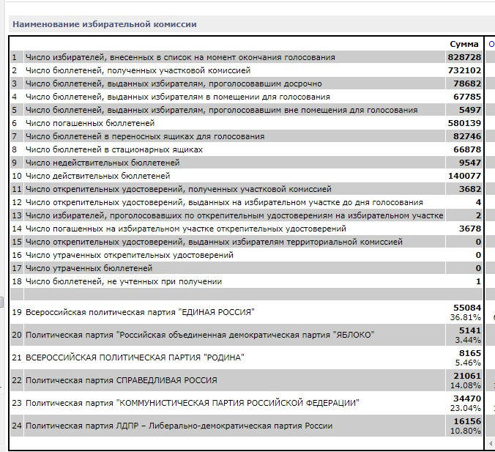The width and height of the screenshot is (495, 452).
Task: Click row 12 'выданных на избирательном участке' label
Action: point(224,202)
